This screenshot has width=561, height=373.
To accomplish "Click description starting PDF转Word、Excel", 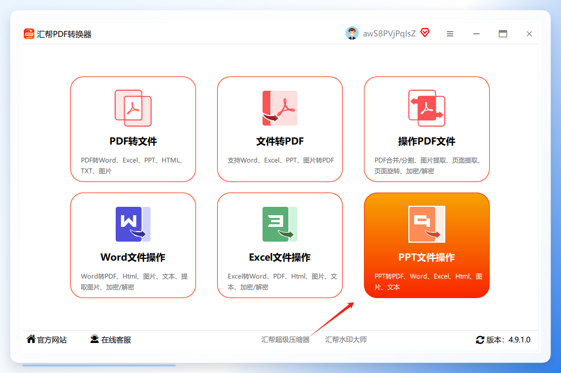I will coord(132,166).
